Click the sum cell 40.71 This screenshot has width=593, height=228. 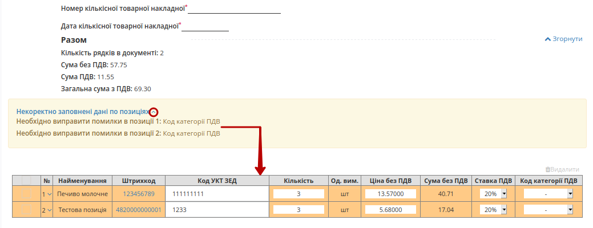(x=446, y=194)
